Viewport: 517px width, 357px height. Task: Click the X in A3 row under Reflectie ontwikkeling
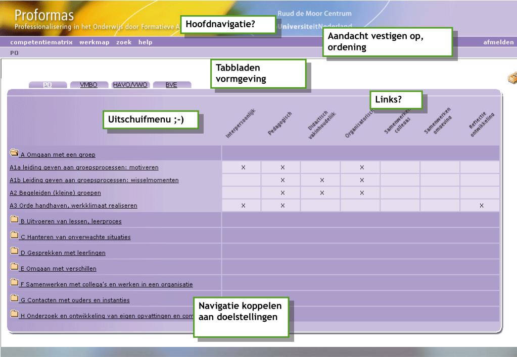[x=482, y=206]
